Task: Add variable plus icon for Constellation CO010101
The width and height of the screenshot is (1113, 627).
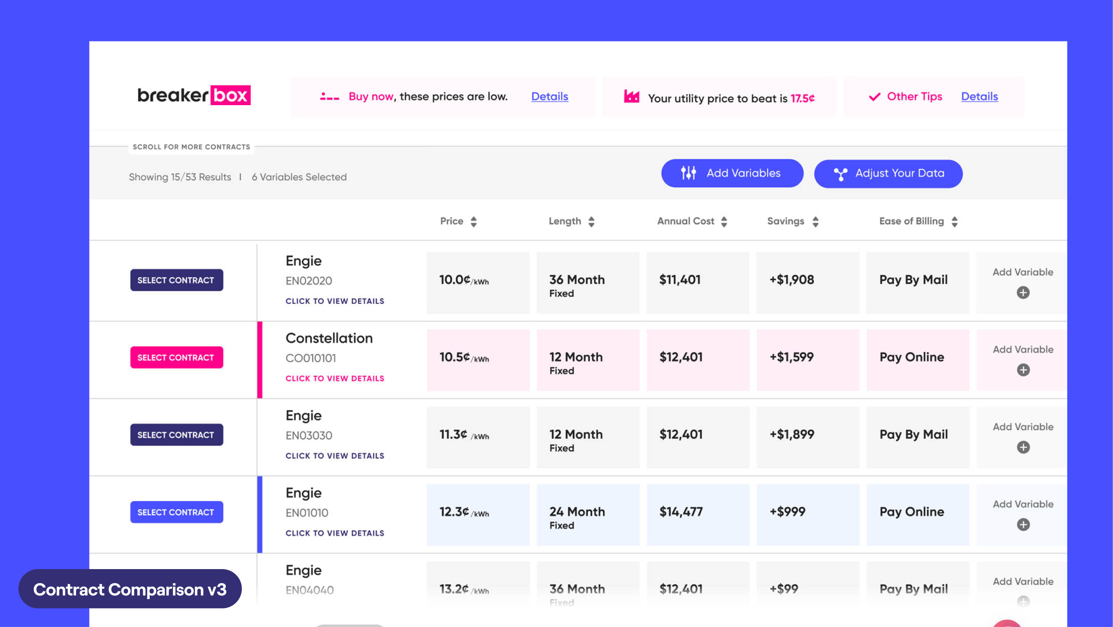Action: coord(1023,370)
